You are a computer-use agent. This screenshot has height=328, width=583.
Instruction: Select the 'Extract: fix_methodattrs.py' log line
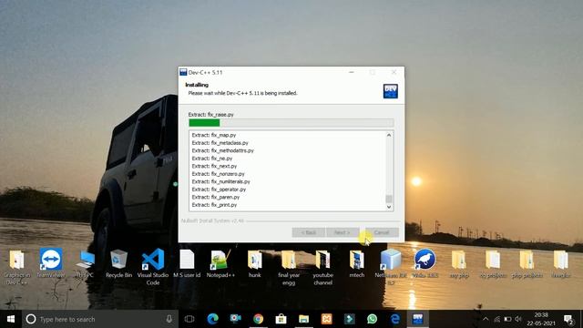pyautogui.click(x=222, y=150)
